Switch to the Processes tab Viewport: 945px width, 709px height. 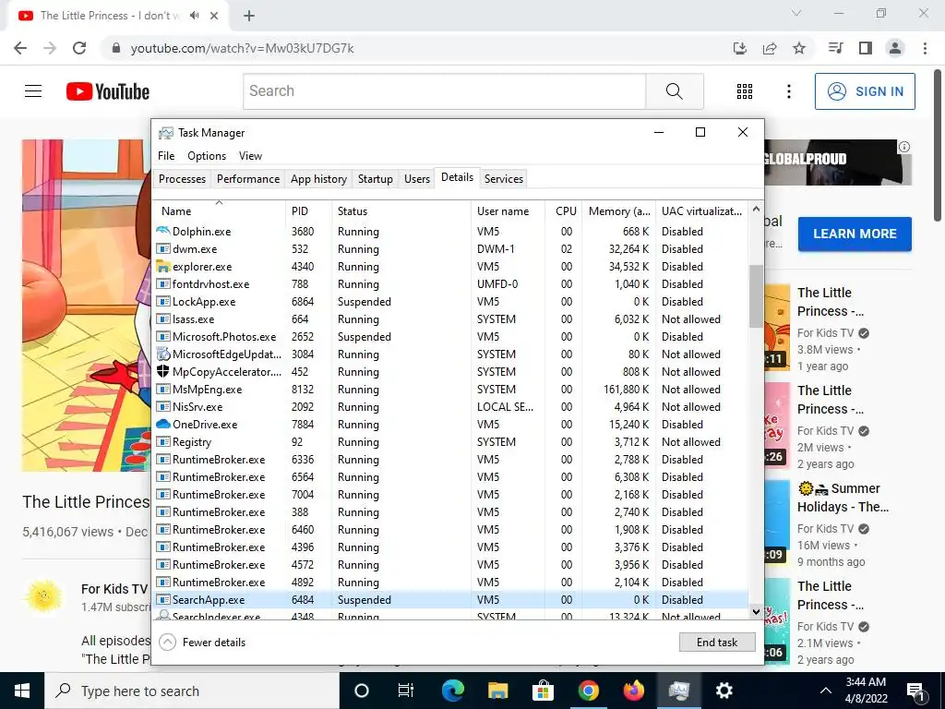tap(182, 178)
